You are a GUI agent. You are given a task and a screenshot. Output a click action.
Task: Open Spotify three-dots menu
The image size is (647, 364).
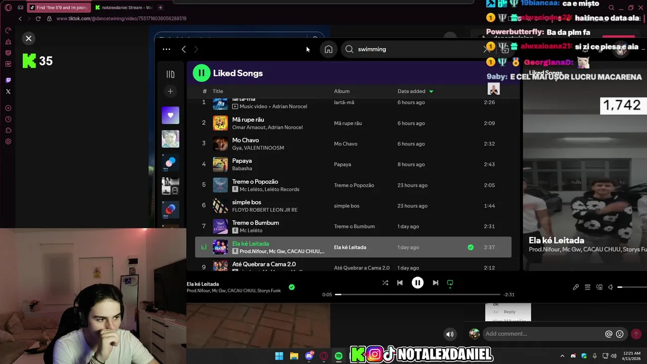166,49
